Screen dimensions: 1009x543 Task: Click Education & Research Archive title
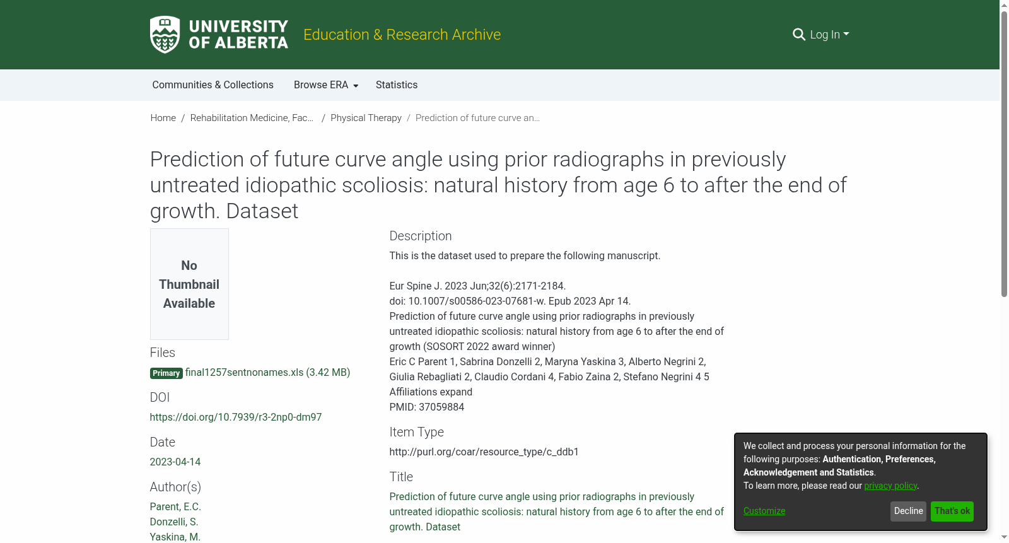pyautogui.click(x=402, y=35)
